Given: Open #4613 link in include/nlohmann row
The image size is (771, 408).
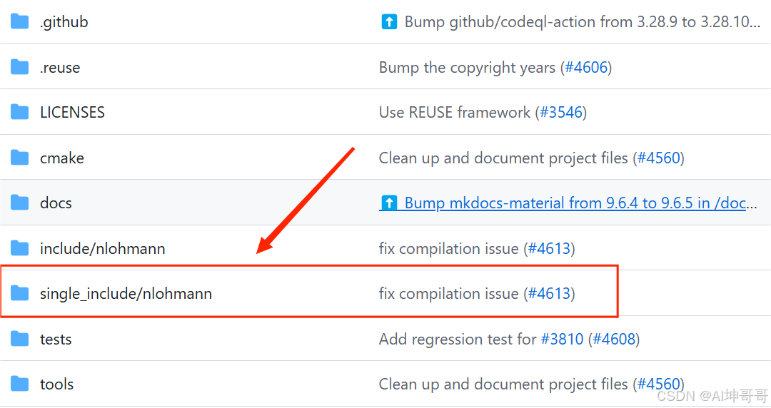Looking at the screenshot, I should pos(549,249).
